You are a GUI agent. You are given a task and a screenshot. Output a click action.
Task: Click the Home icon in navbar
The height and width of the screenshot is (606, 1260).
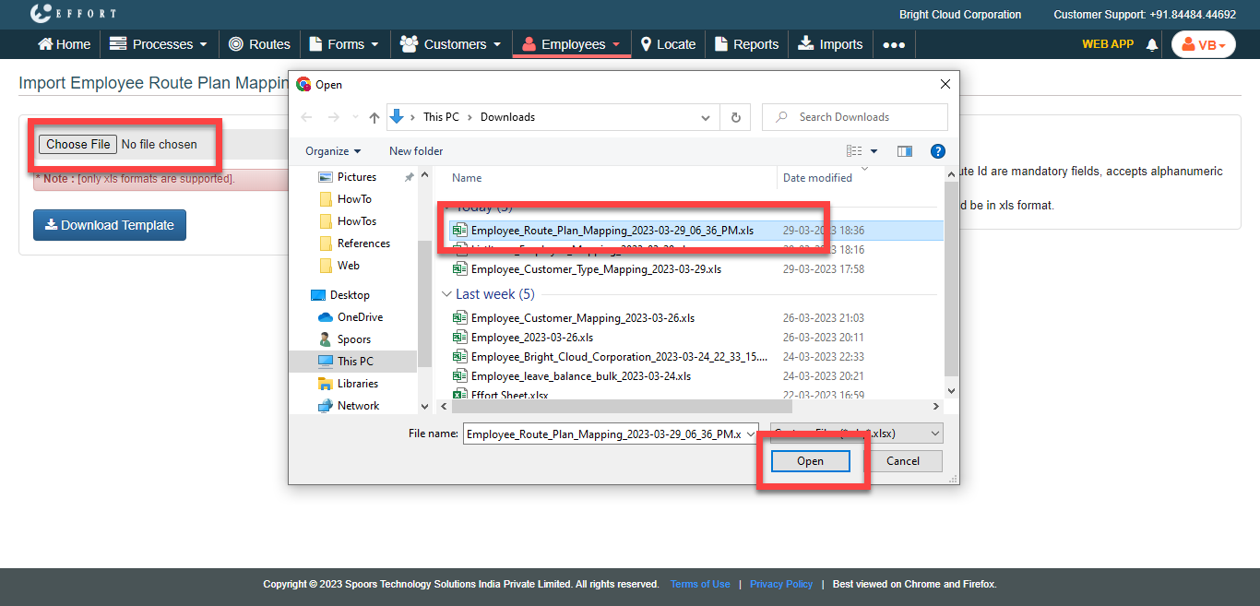[64, 44]
